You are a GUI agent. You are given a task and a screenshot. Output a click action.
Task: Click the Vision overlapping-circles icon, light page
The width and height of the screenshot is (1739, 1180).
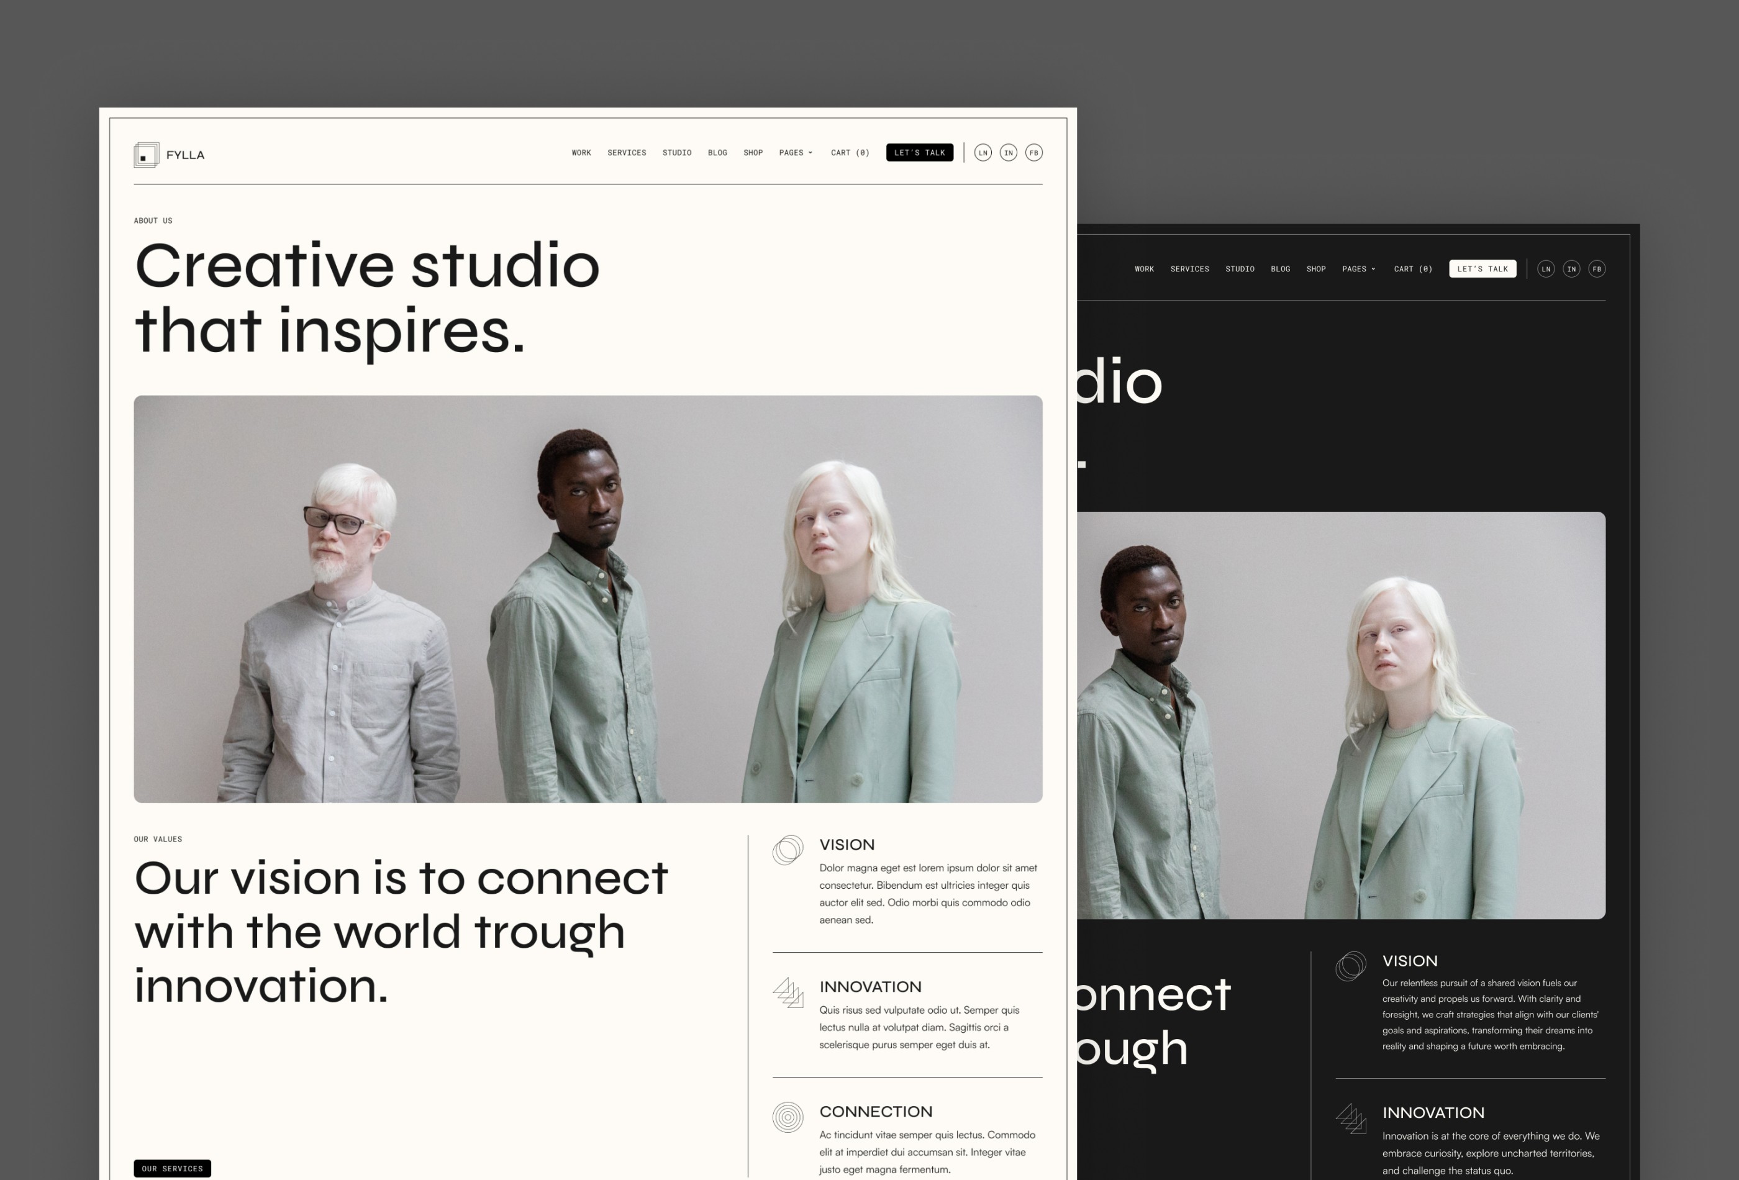pos(788,850)
